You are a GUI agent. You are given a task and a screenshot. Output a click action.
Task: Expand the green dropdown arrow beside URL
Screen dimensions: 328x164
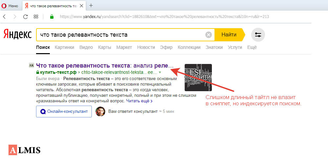[160, 72]
